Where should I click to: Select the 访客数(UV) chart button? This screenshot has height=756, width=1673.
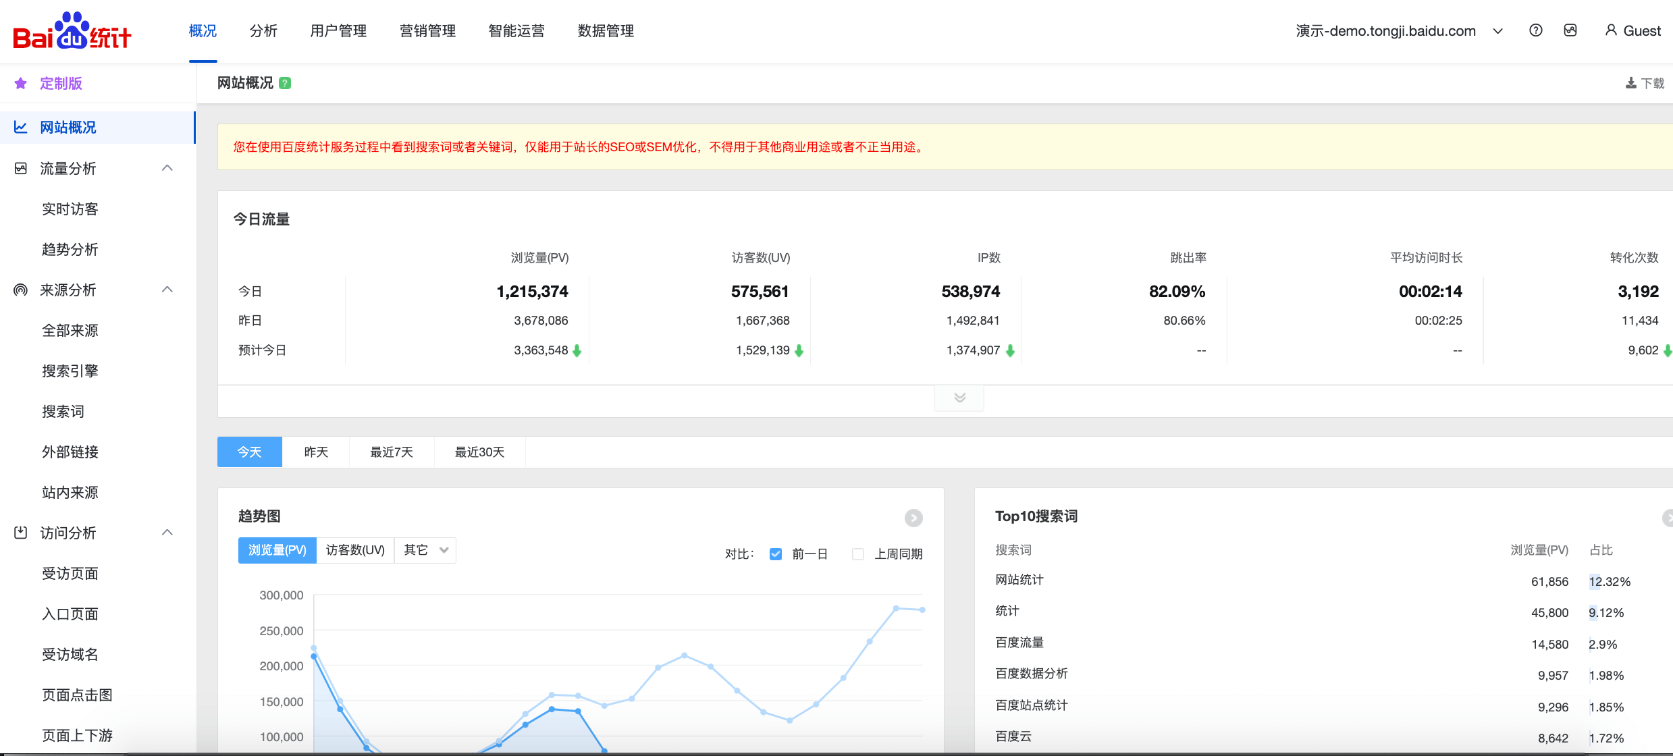pyautogui.click(x=355, y=550)
